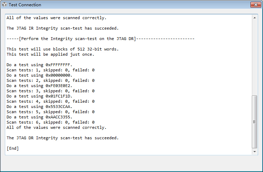The image size is (263, 172).
Task: Click the "JTAG DR Integrity scan-test has succeeded" line
Action: [63, 138]
